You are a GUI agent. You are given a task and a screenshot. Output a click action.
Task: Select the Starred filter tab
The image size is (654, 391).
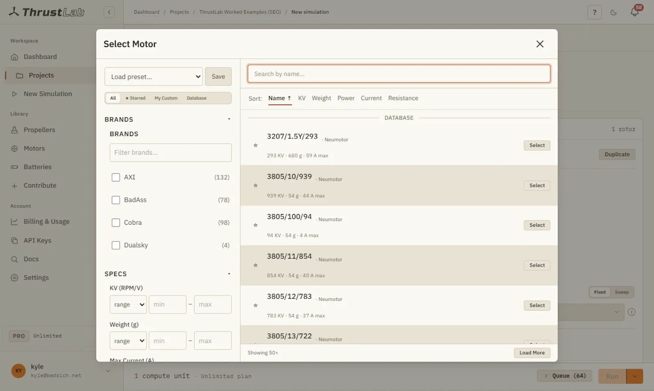click(x=135, y=98)
